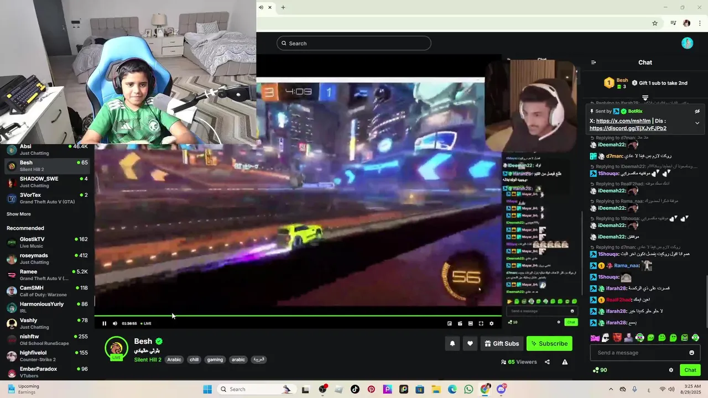708x398 pixels.
Task: Open chat settings gear icon
Action: tap(671, 370)
